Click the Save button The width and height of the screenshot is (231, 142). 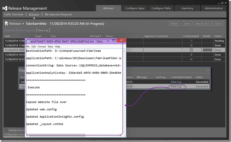point(187,23)
